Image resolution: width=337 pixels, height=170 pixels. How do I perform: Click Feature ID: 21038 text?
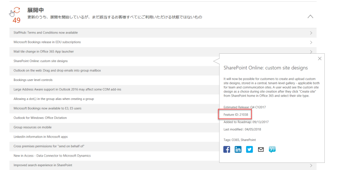point(236,115)
